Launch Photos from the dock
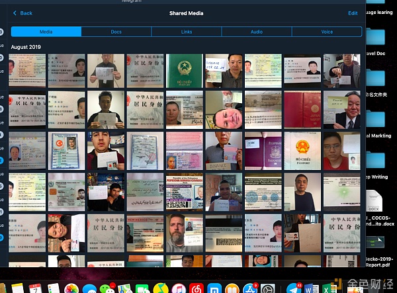Image resolution: width=397 pixels, height=293 pixels. coord(71,288)
